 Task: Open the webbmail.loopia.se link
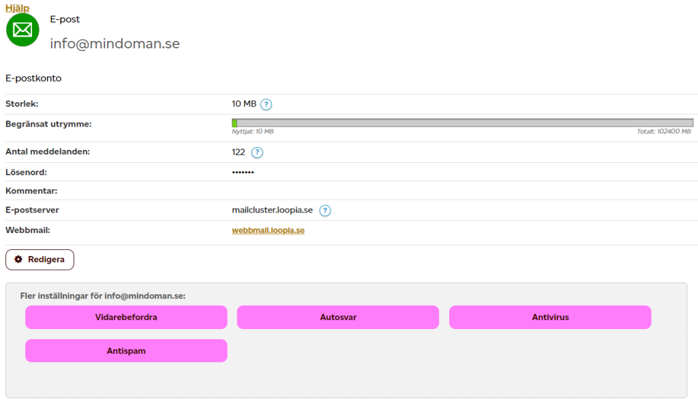(x=268, y=231)
